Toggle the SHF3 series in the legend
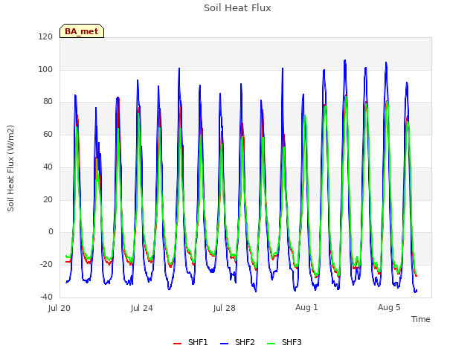This screenshot has height=357, width=476. click(284, 342)
